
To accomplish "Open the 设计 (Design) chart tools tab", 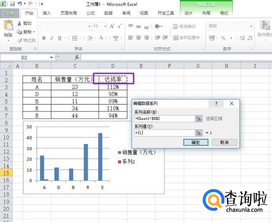I will point(188,13).
